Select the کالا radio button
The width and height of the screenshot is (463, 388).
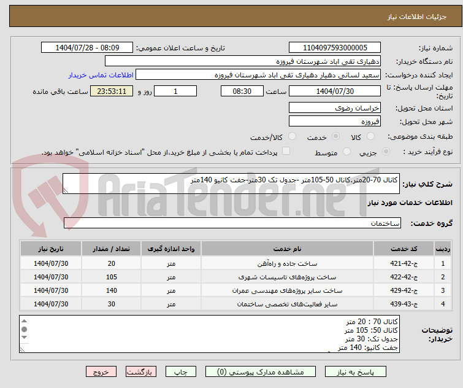click(x=370, y=136)
